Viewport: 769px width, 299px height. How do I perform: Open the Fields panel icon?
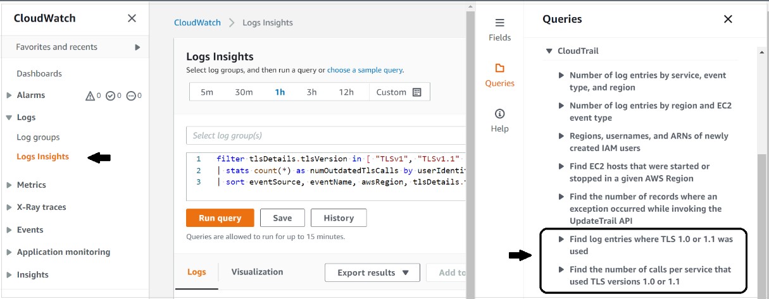click(499, 23)
